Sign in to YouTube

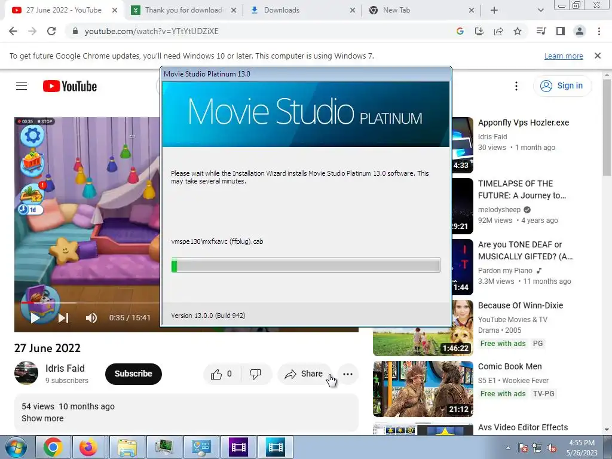pos(562,86)
